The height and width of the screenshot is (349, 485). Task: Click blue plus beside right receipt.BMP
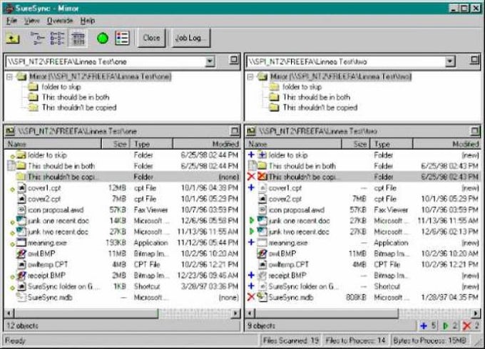coord(252,275)
